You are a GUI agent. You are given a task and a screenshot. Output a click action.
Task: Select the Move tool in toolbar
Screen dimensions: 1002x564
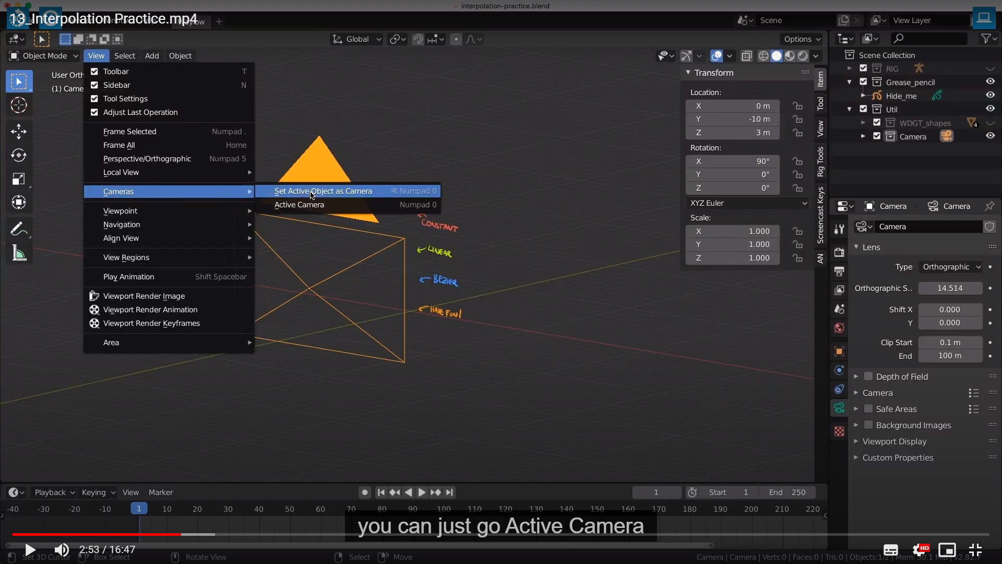point(19,131)
